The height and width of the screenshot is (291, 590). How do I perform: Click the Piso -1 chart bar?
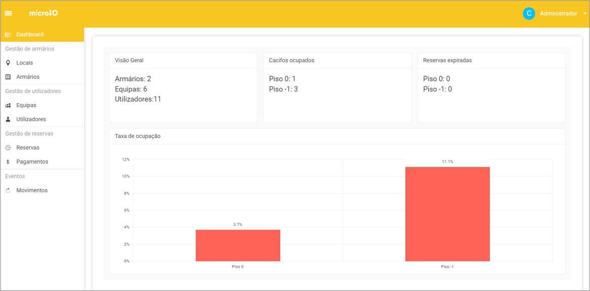(447, 214)
